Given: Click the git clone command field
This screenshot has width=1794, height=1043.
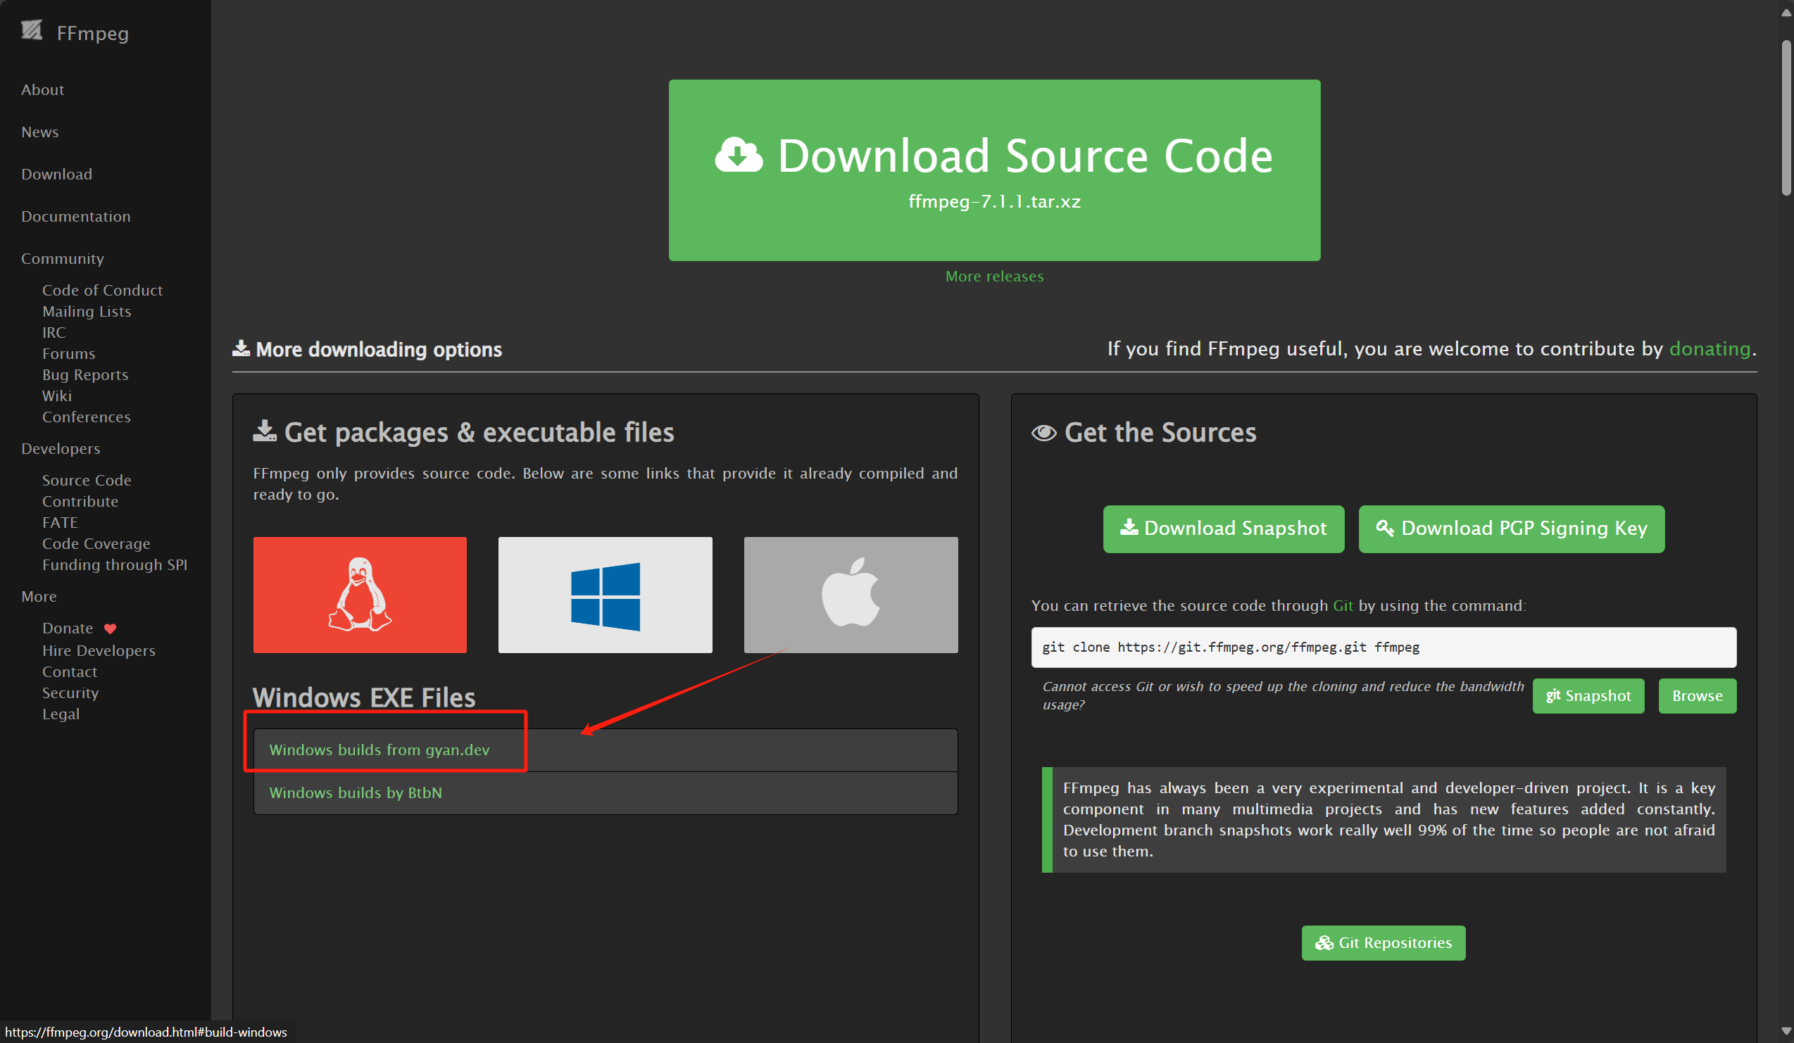Looking at the screenshot, I should pos(1383,647).
